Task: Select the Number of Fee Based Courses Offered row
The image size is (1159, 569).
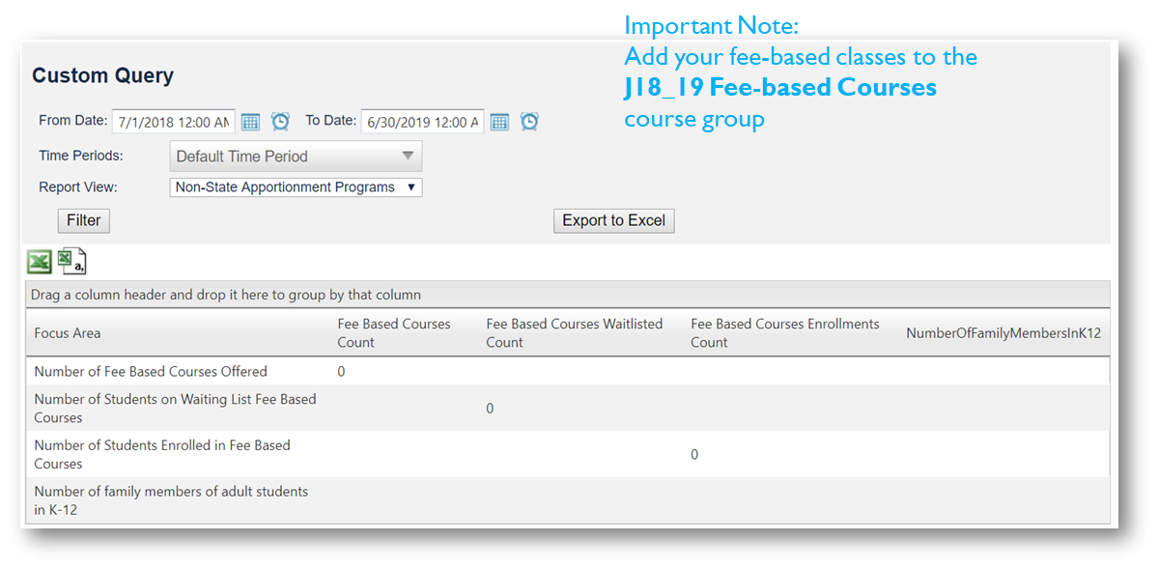Action: [151, 371]
